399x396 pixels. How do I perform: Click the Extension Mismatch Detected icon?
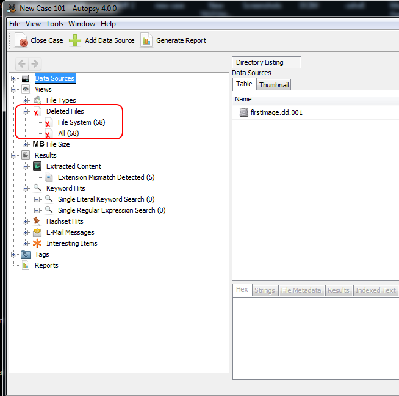point(49,177)
